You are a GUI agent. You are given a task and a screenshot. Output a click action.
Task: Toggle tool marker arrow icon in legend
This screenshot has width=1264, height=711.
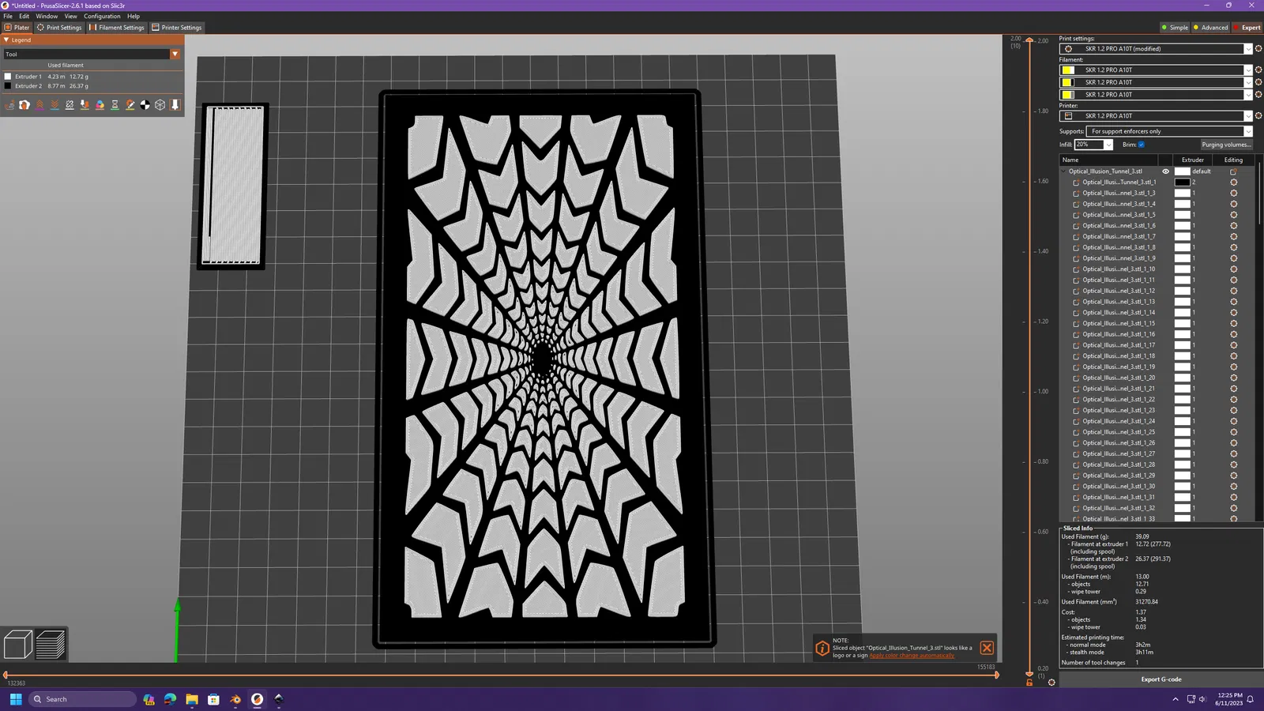tap(175, 104)
